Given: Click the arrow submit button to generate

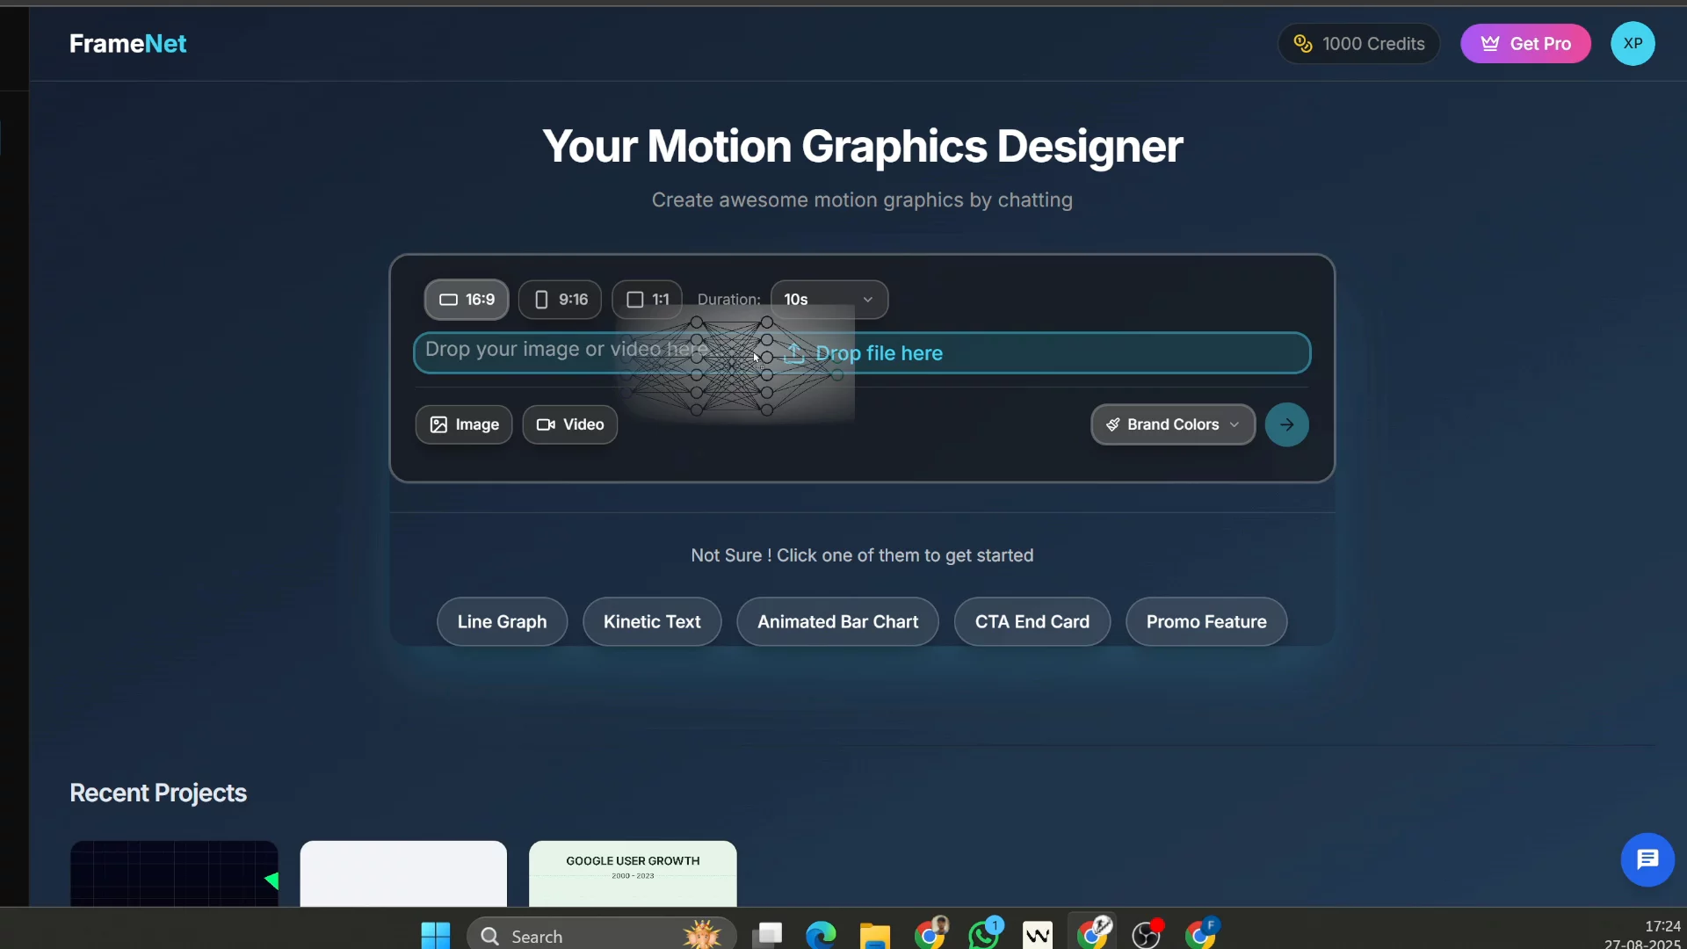Looking at the screenshot, I should (1286, 424).
